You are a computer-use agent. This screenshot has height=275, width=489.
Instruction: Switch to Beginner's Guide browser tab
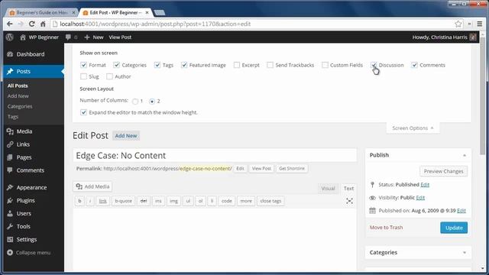(x=43, y=12)
